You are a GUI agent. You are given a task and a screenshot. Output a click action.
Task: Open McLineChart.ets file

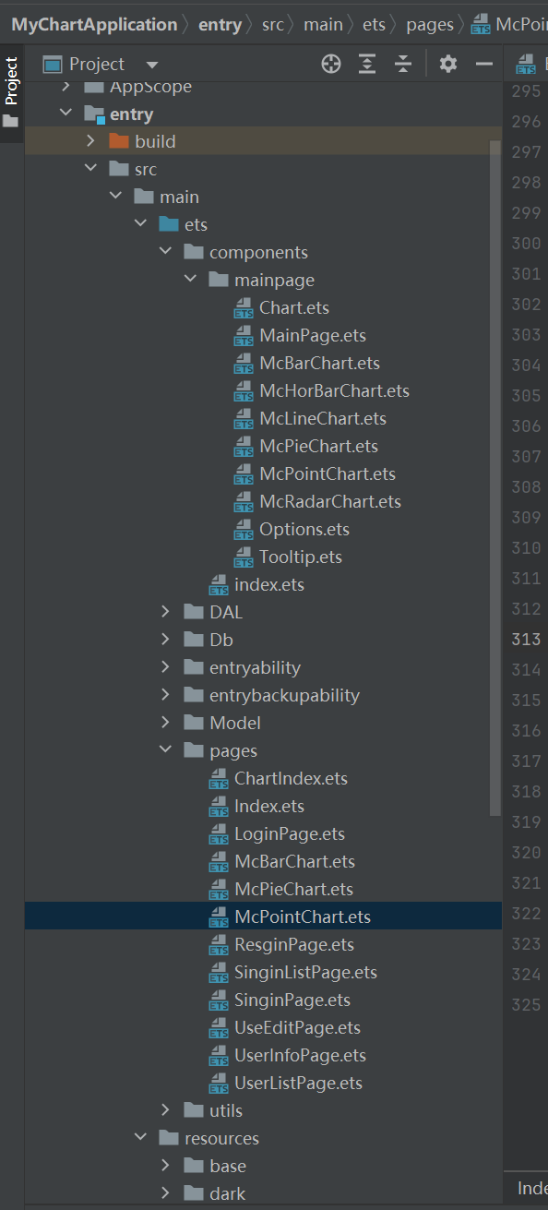pos(323,418)
